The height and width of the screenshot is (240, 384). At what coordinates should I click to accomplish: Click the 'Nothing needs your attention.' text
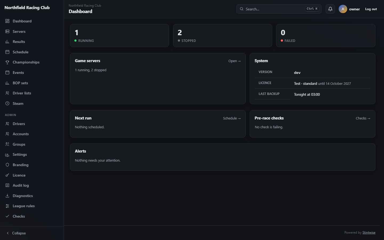tap(98, 161)
